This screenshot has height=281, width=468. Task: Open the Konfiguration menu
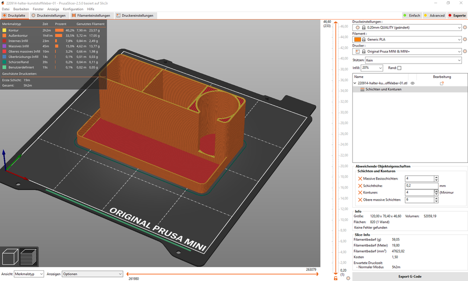pos(73,9)
